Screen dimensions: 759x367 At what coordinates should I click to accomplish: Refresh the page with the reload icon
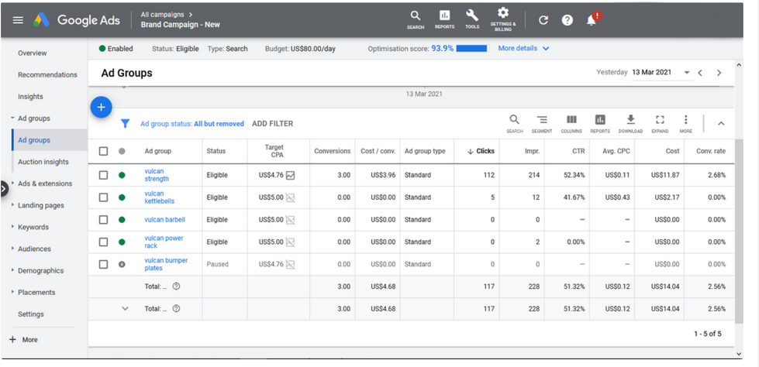pos(543,20)
